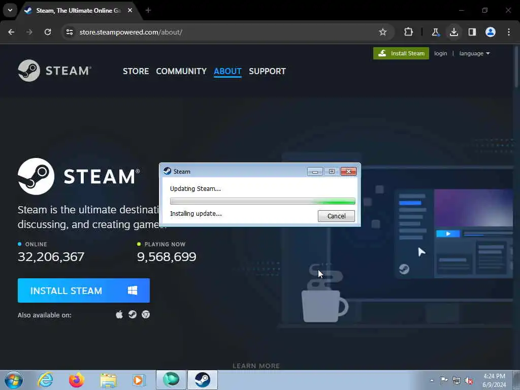Viewport: 520px width, 390px height.
Task: Select the ABOUT menu item
Action: 227,71
